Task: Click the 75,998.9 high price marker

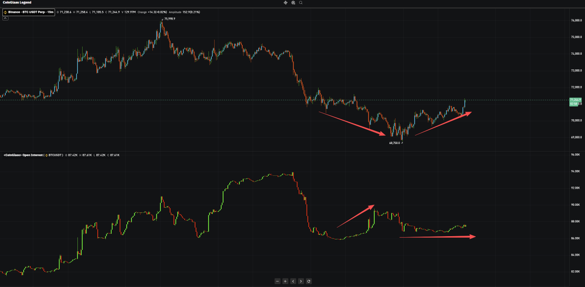Action: pyautogui.click(x=169, y=19)
